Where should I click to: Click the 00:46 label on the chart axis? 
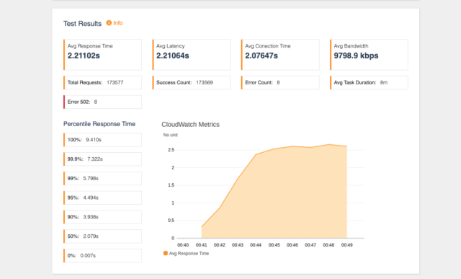tap(292, 245)
